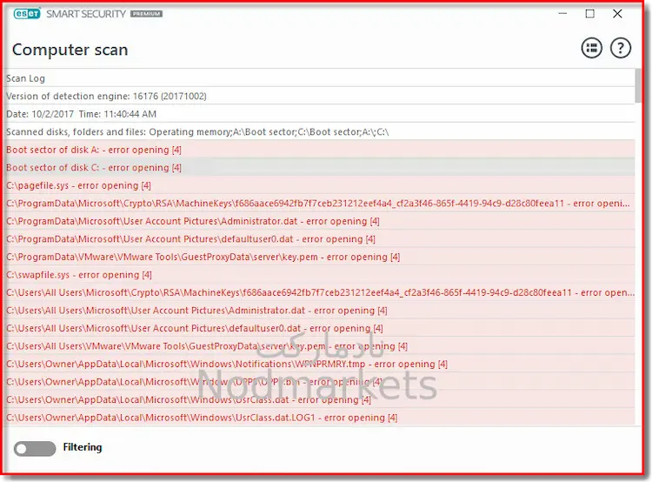The image size is (652, 482).
Task: Select the Windows\UsrClass.dat error row
Action: tap(319, 400)
